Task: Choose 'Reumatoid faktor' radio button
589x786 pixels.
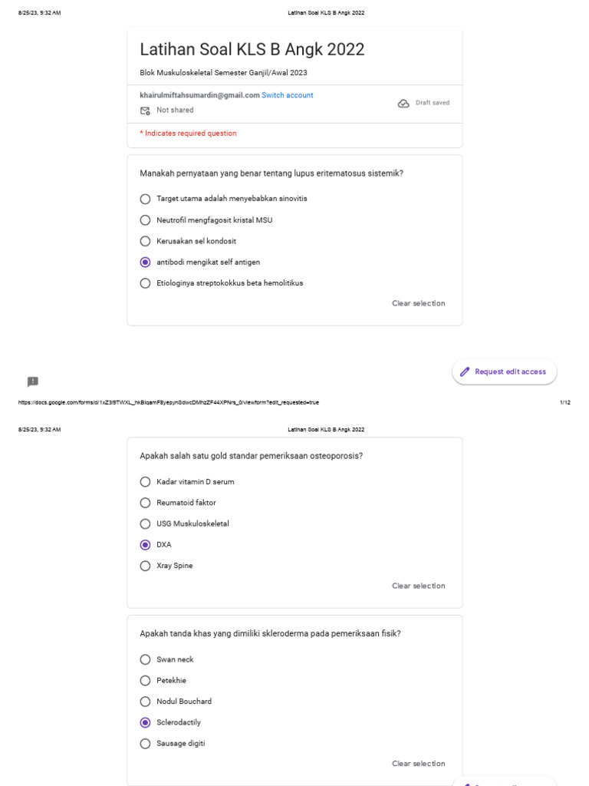Action: click(x=146, y=503)
